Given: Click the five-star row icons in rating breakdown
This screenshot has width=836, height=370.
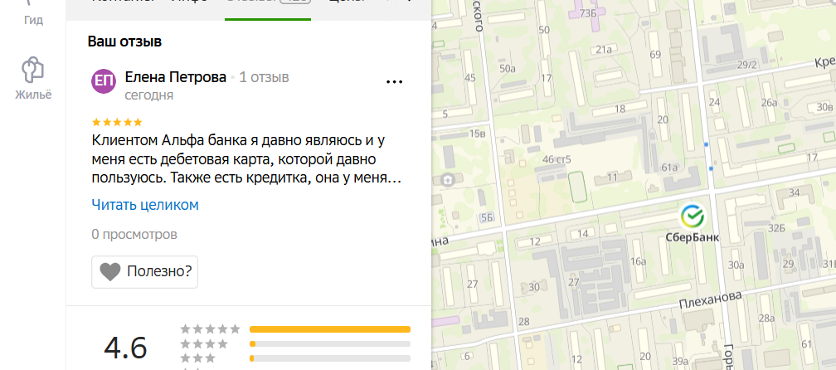Looking at the screenshot, I should 210,329.
